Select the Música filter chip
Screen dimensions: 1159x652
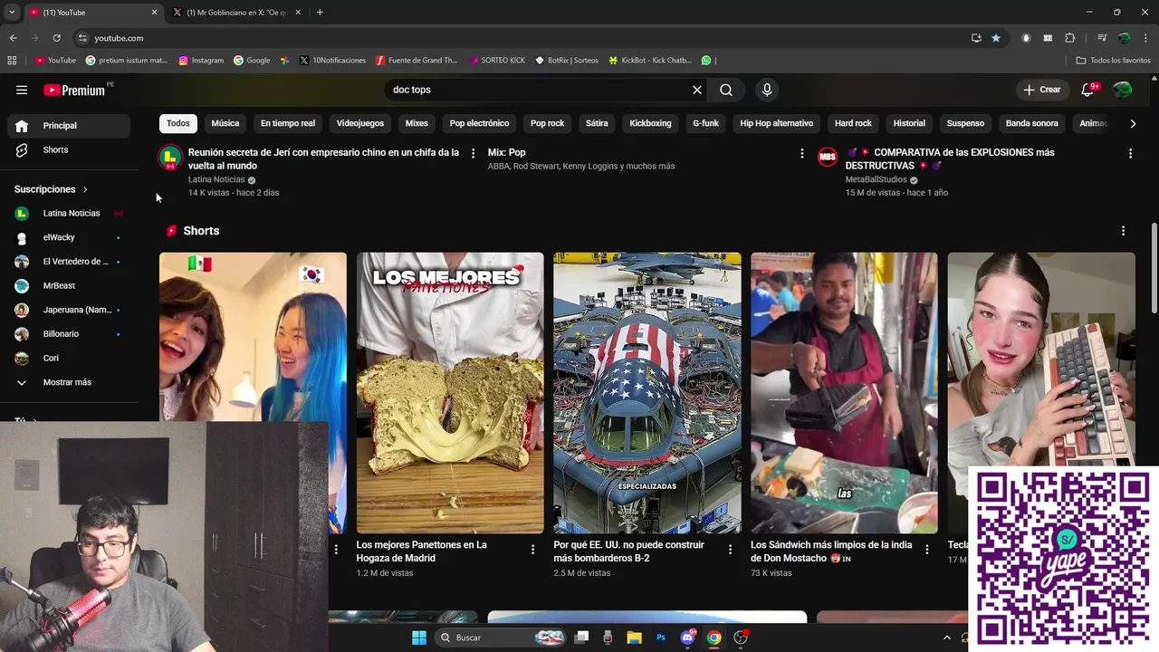(225, 123)
